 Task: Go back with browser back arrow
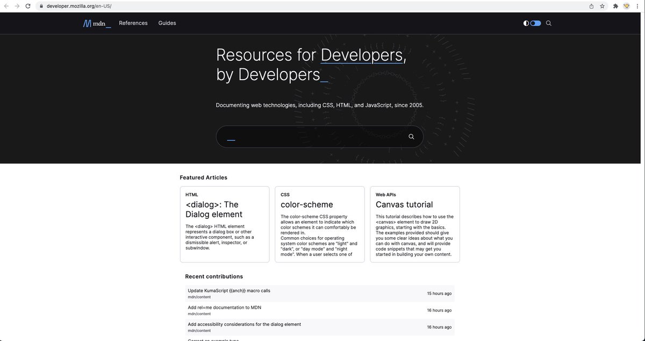pyautogui.click(x=6, y=6)
